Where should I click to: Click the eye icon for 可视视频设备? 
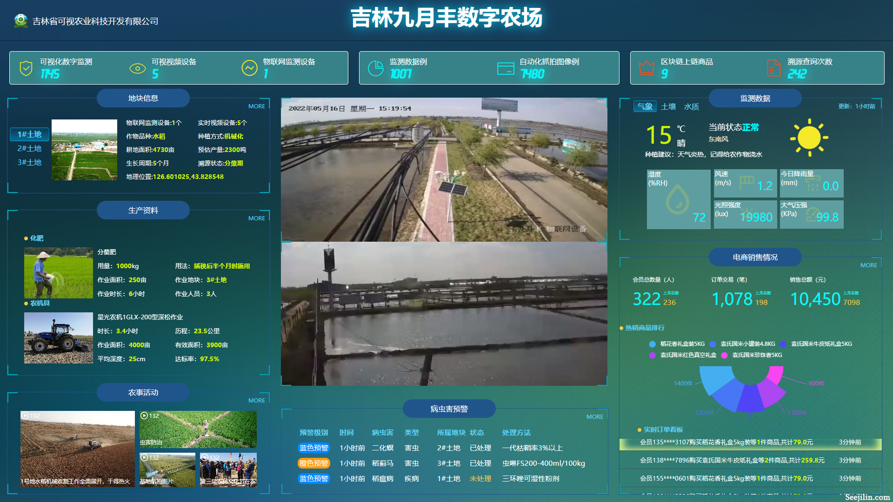point(137,68)
